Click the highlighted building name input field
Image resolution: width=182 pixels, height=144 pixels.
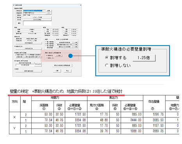click(x=34, y=11)
